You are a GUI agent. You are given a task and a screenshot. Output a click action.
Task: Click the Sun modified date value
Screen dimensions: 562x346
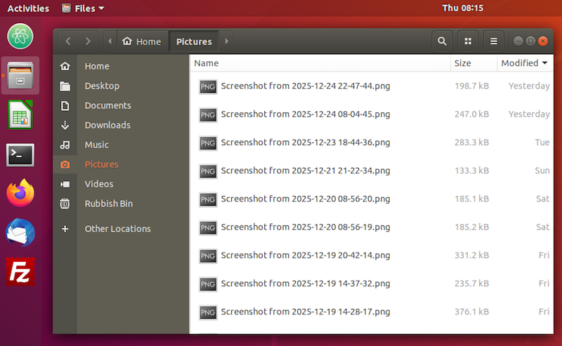point(542,171)
